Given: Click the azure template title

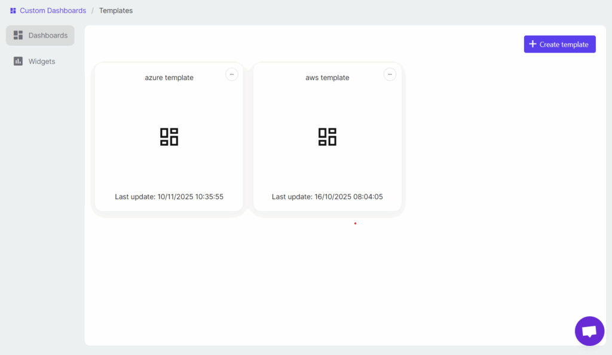Looking at the screenshot, I should 169,78.
